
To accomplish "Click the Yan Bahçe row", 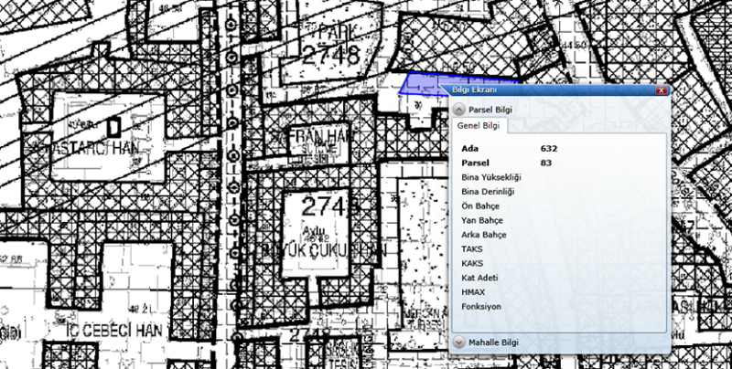I will click(481, 220).
